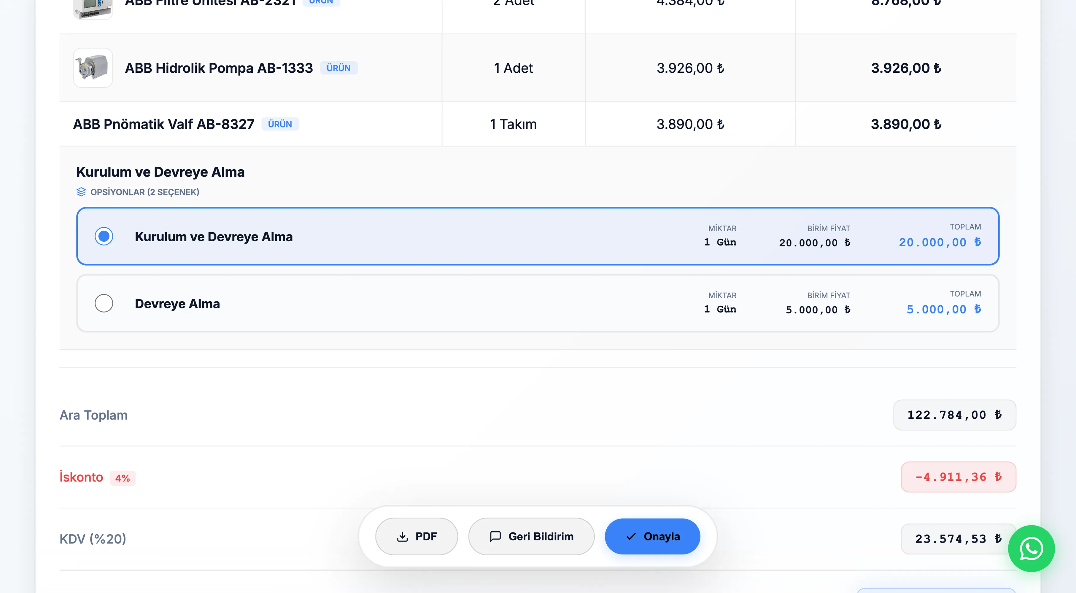The width and height of the screenshot is (1076, 593).
Task: Click the 4% discount badge
Action: pos(123,478)
